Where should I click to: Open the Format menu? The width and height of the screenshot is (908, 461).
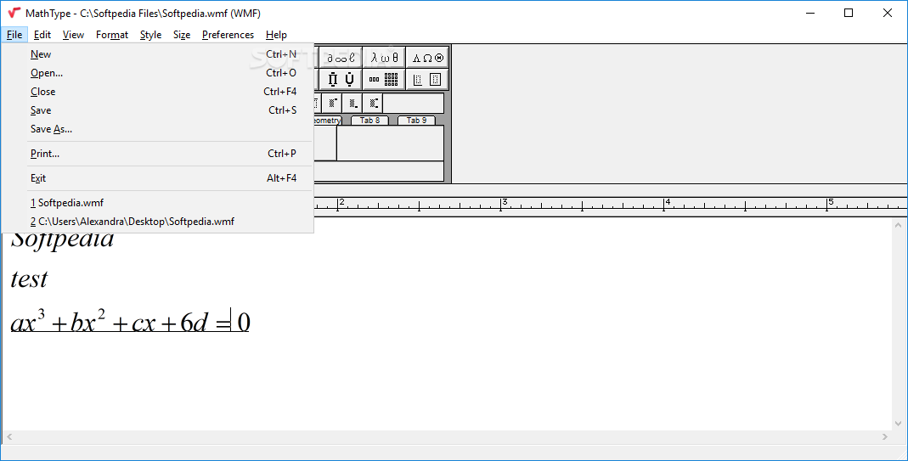pyautogui.click(x=112, y=35)
